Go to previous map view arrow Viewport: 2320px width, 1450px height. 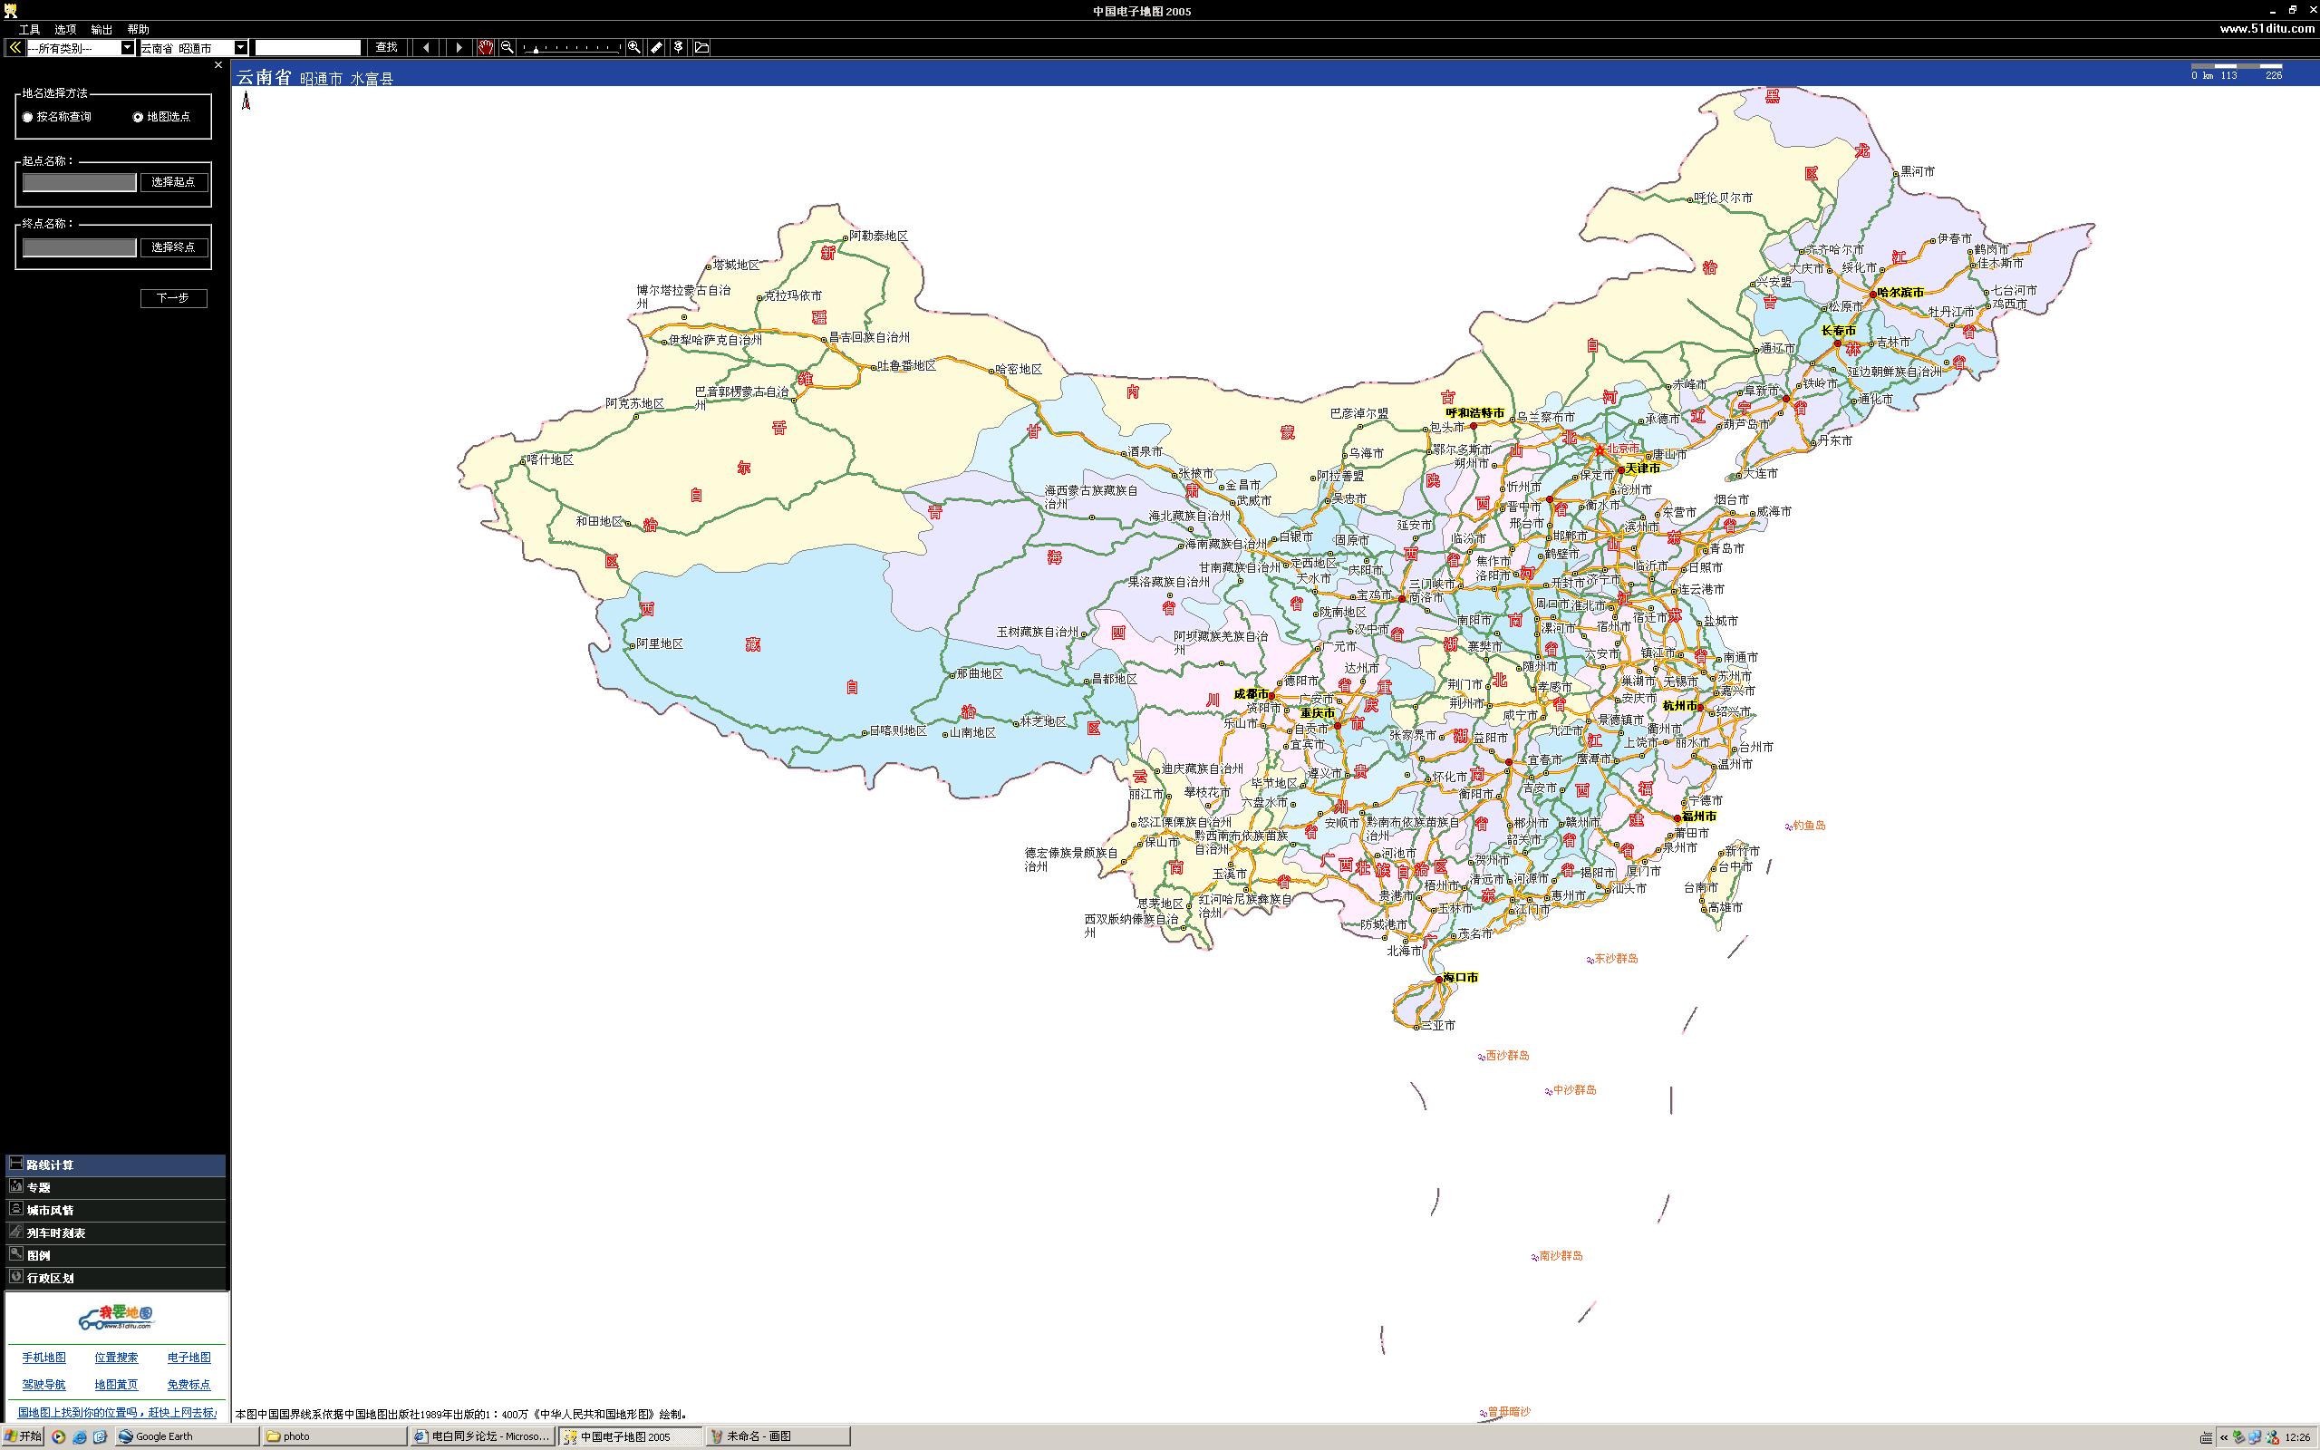point(426,47)
